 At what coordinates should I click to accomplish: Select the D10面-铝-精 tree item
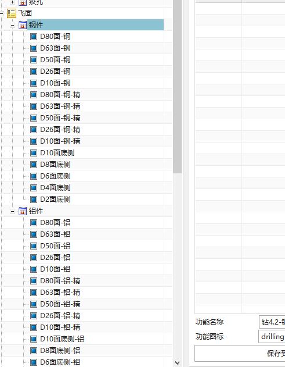[60, 327]
